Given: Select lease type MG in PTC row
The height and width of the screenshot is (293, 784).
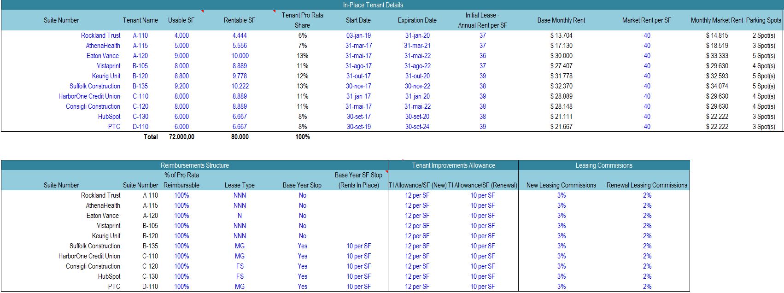Looking at the screenshot, I should click(x=240, y=287).
